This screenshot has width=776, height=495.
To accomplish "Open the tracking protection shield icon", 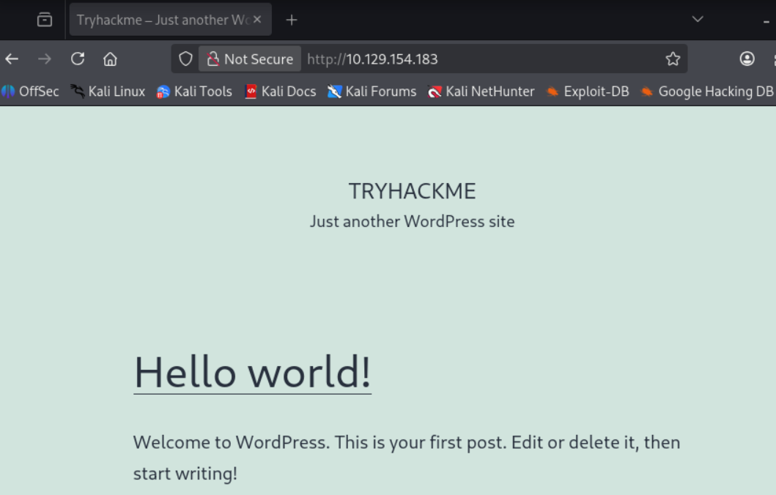I will point(185,59).
